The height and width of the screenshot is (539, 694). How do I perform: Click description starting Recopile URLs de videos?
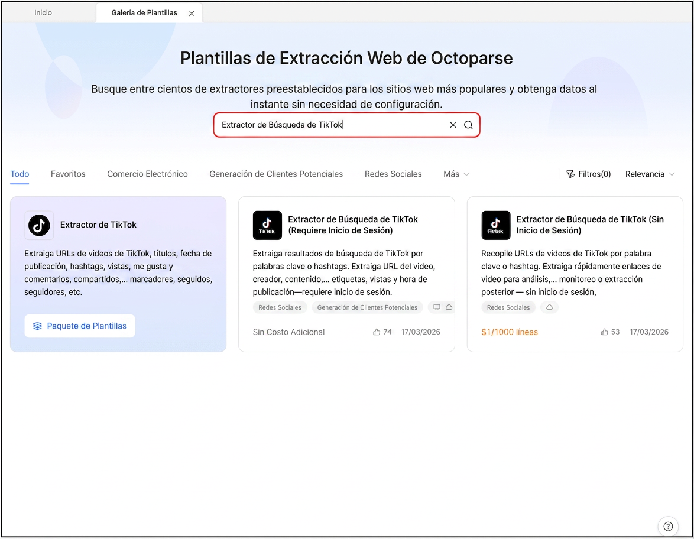click(x=572, y=272)
